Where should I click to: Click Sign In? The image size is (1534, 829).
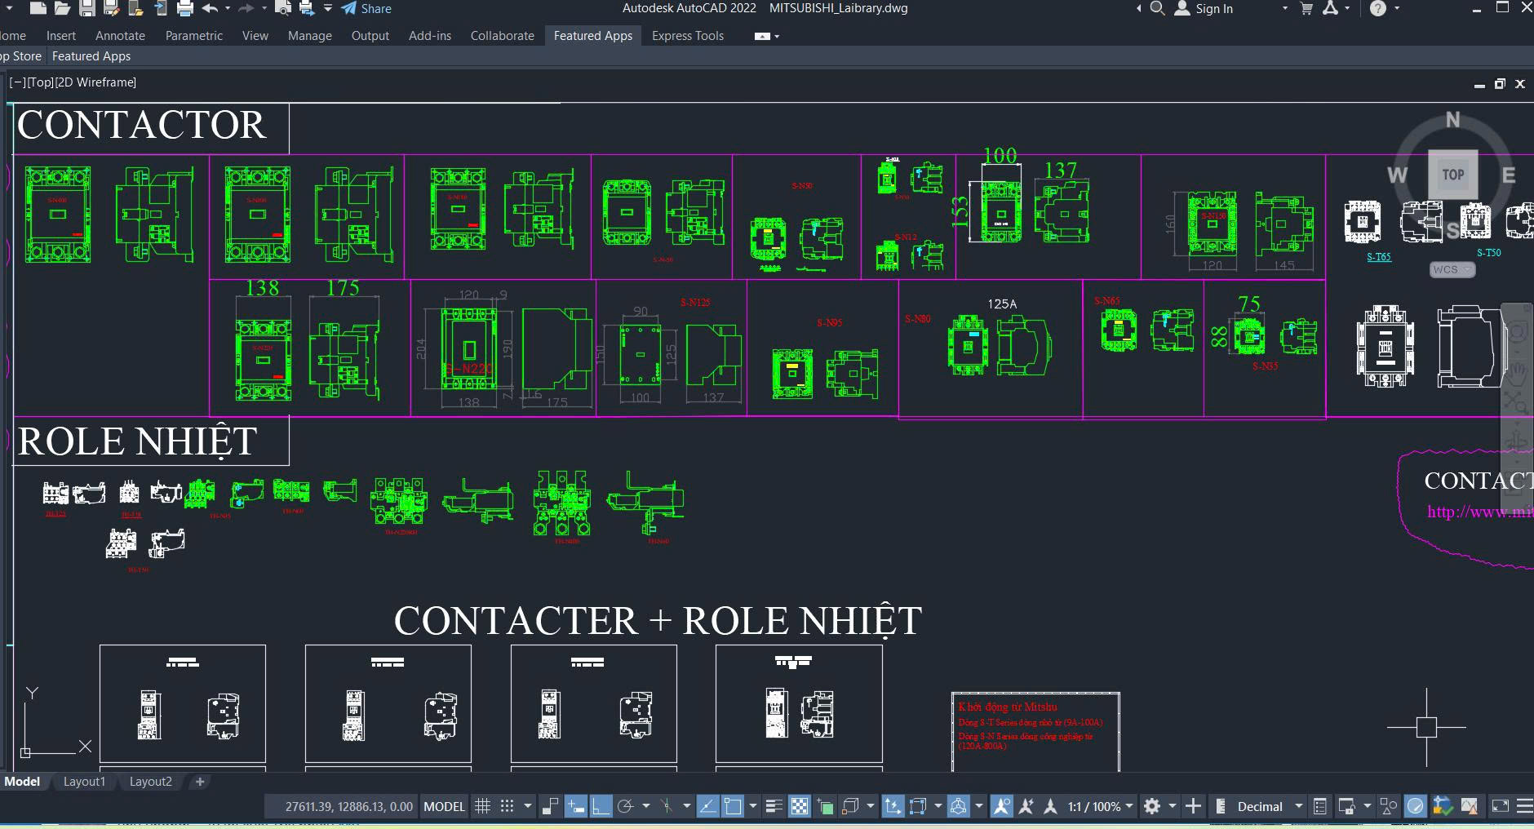click(1204, 8)
